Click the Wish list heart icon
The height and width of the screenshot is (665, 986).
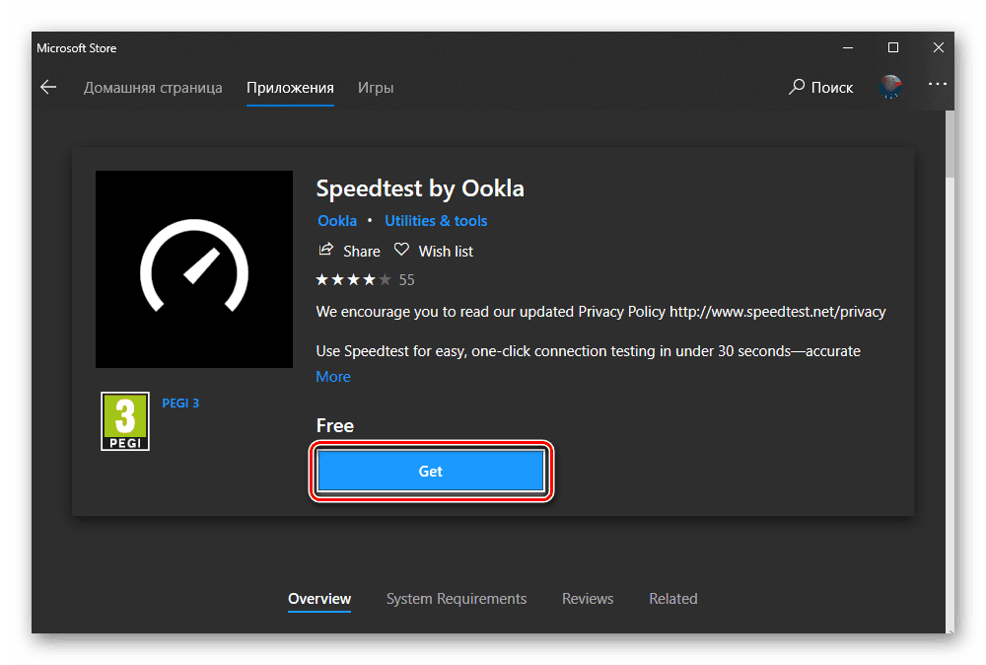[x=401, y=251]
